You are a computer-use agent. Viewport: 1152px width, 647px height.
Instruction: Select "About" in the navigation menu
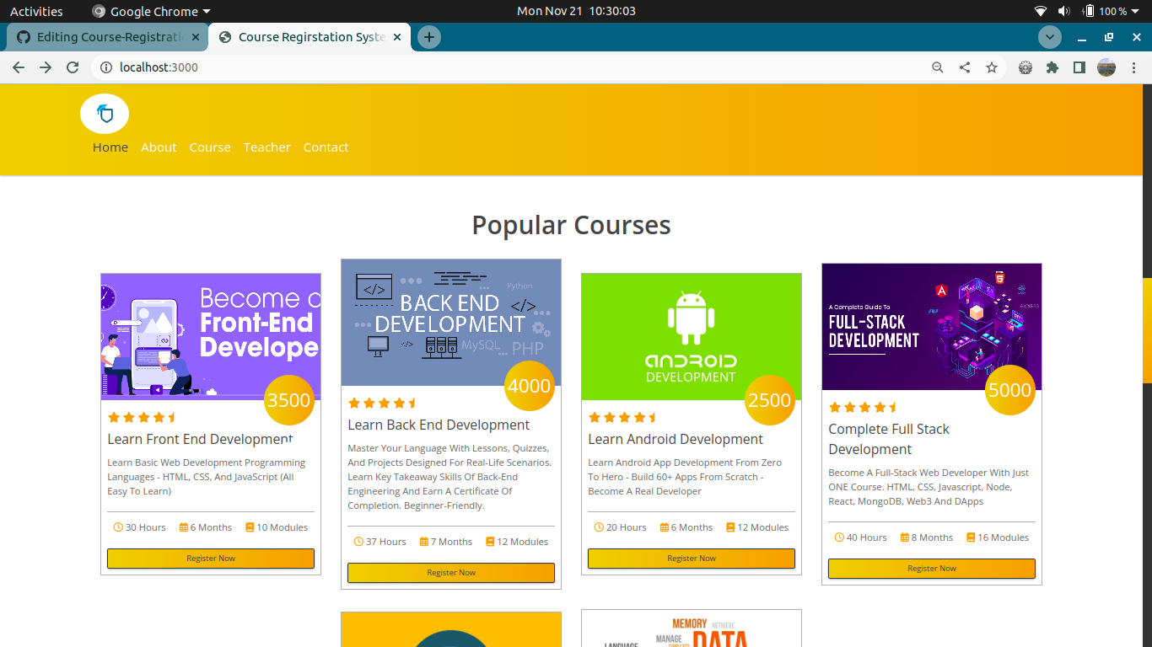tap(159, 147)
